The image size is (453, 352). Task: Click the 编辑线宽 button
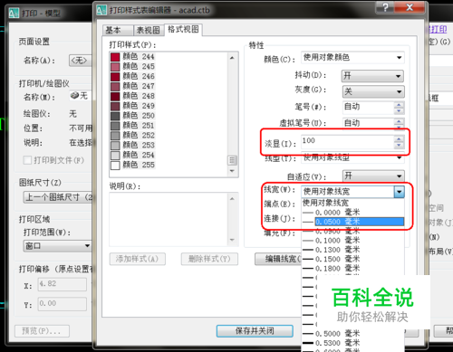point(278,259)
